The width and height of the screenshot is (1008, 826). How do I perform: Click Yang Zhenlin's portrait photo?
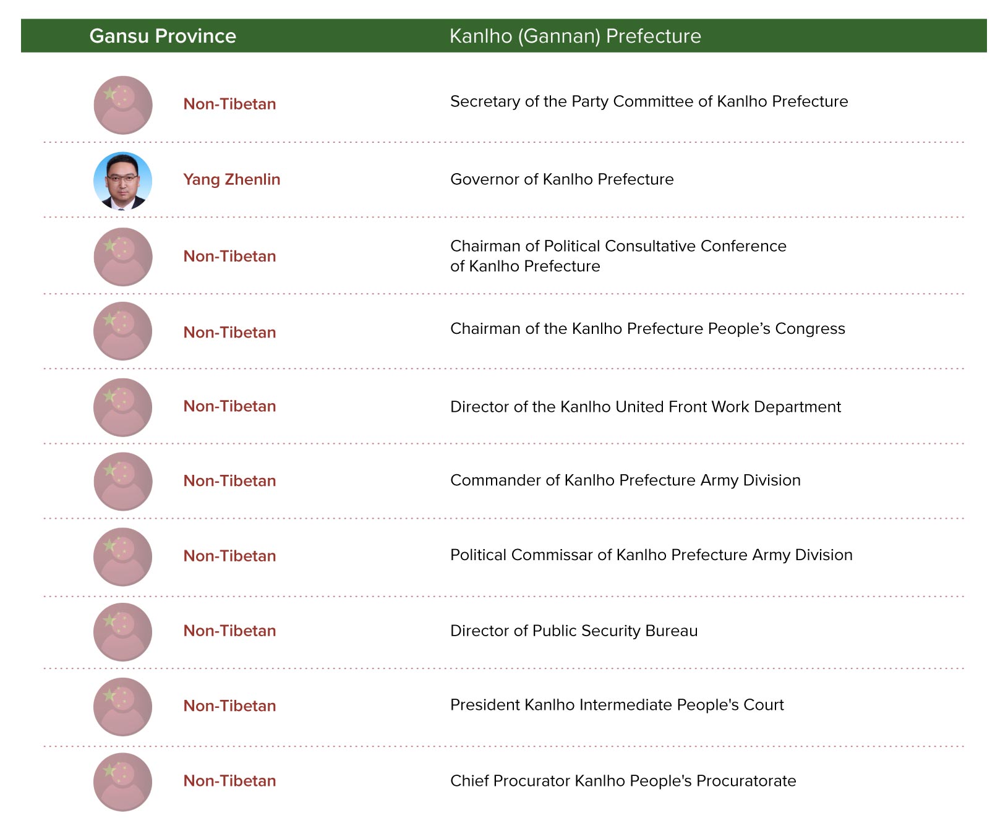pos(123,181)
